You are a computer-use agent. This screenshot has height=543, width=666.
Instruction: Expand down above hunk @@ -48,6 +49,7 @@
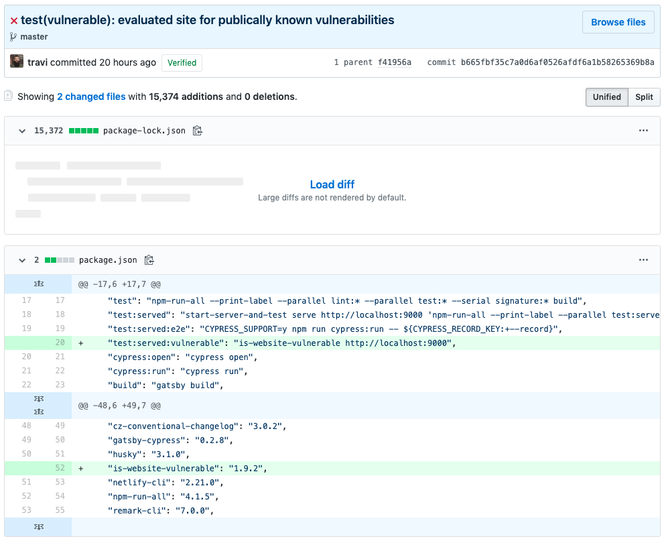pos(39,399)
